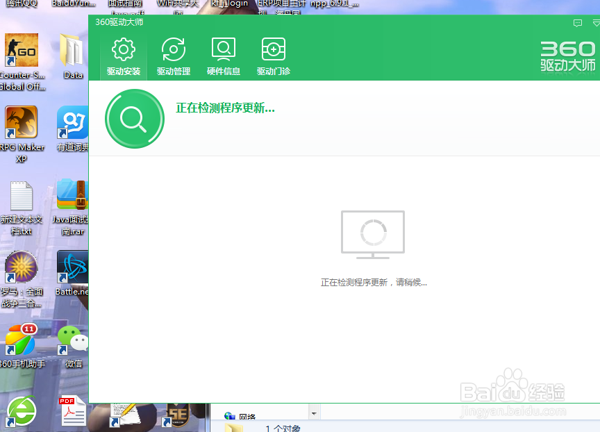Open 罗马:全面战争 desktop shortcut
Viewport: 600px width, 432px height.
(x=22, y=279)
